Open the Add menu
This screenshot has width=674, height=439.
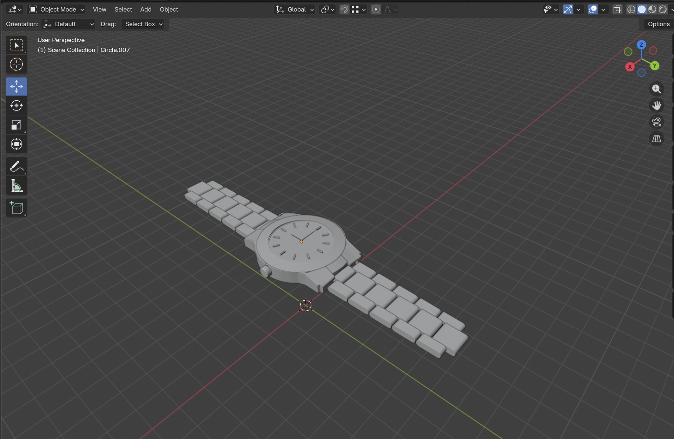pos(146,9)
